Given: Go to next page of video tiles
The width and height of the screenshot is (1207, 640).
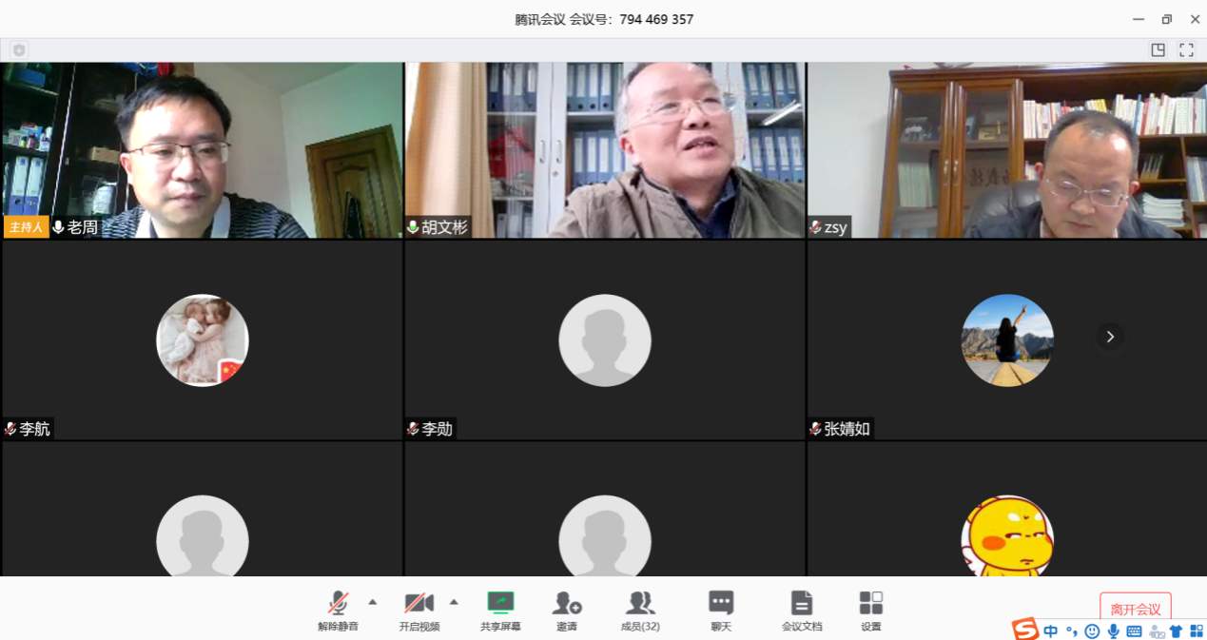Looking at the screenshot, I should tap(1110, 337).
